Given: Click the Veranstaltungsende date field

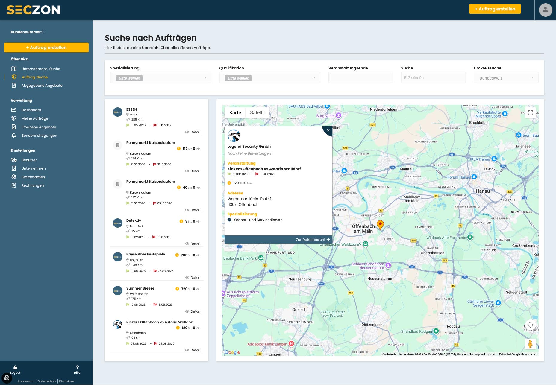Looking at the screenshot, I should pyautogui.click(x=360, y=77).
